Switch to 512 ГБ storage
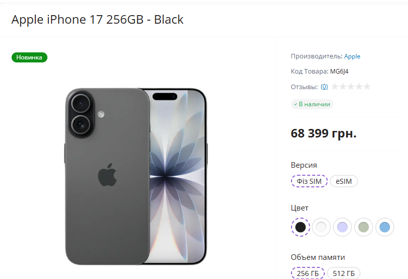 (x=344, y=273)
